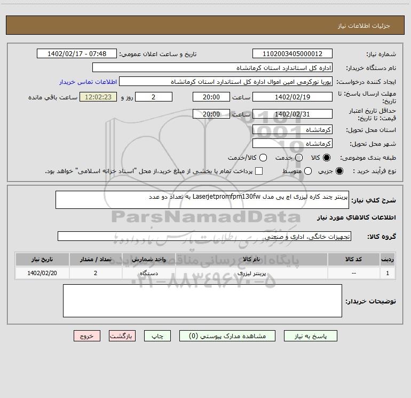
Task: Click the تعداد / مقدار column header
Action: pyautogui.click(x=96, y=260)
